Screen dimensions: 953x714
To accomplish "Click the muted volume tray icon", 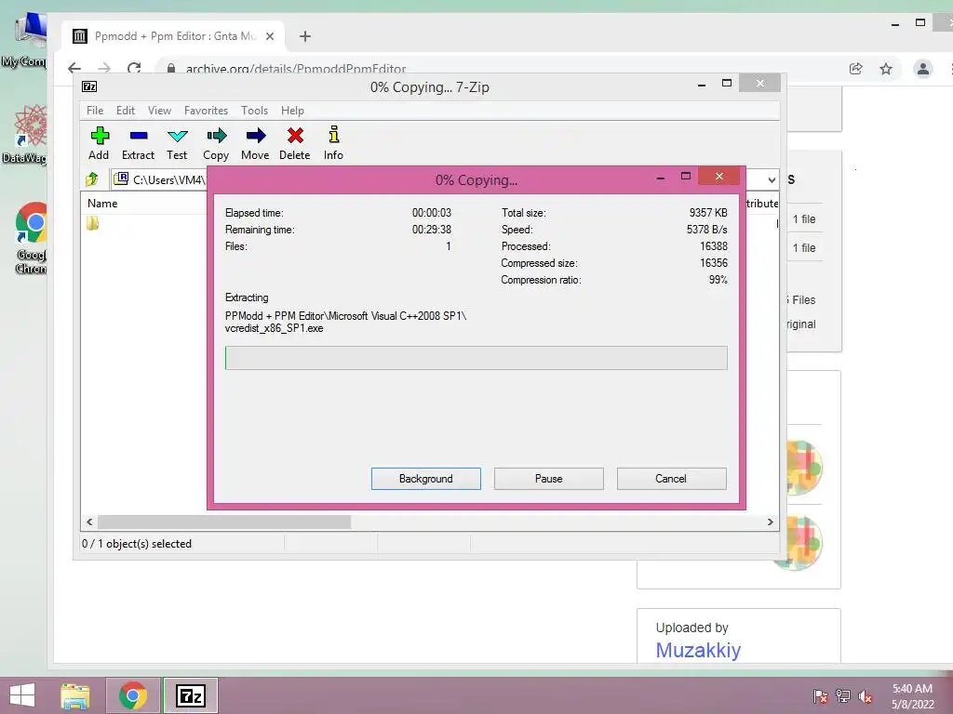I will pyautogui.click(x=866, y=696).
